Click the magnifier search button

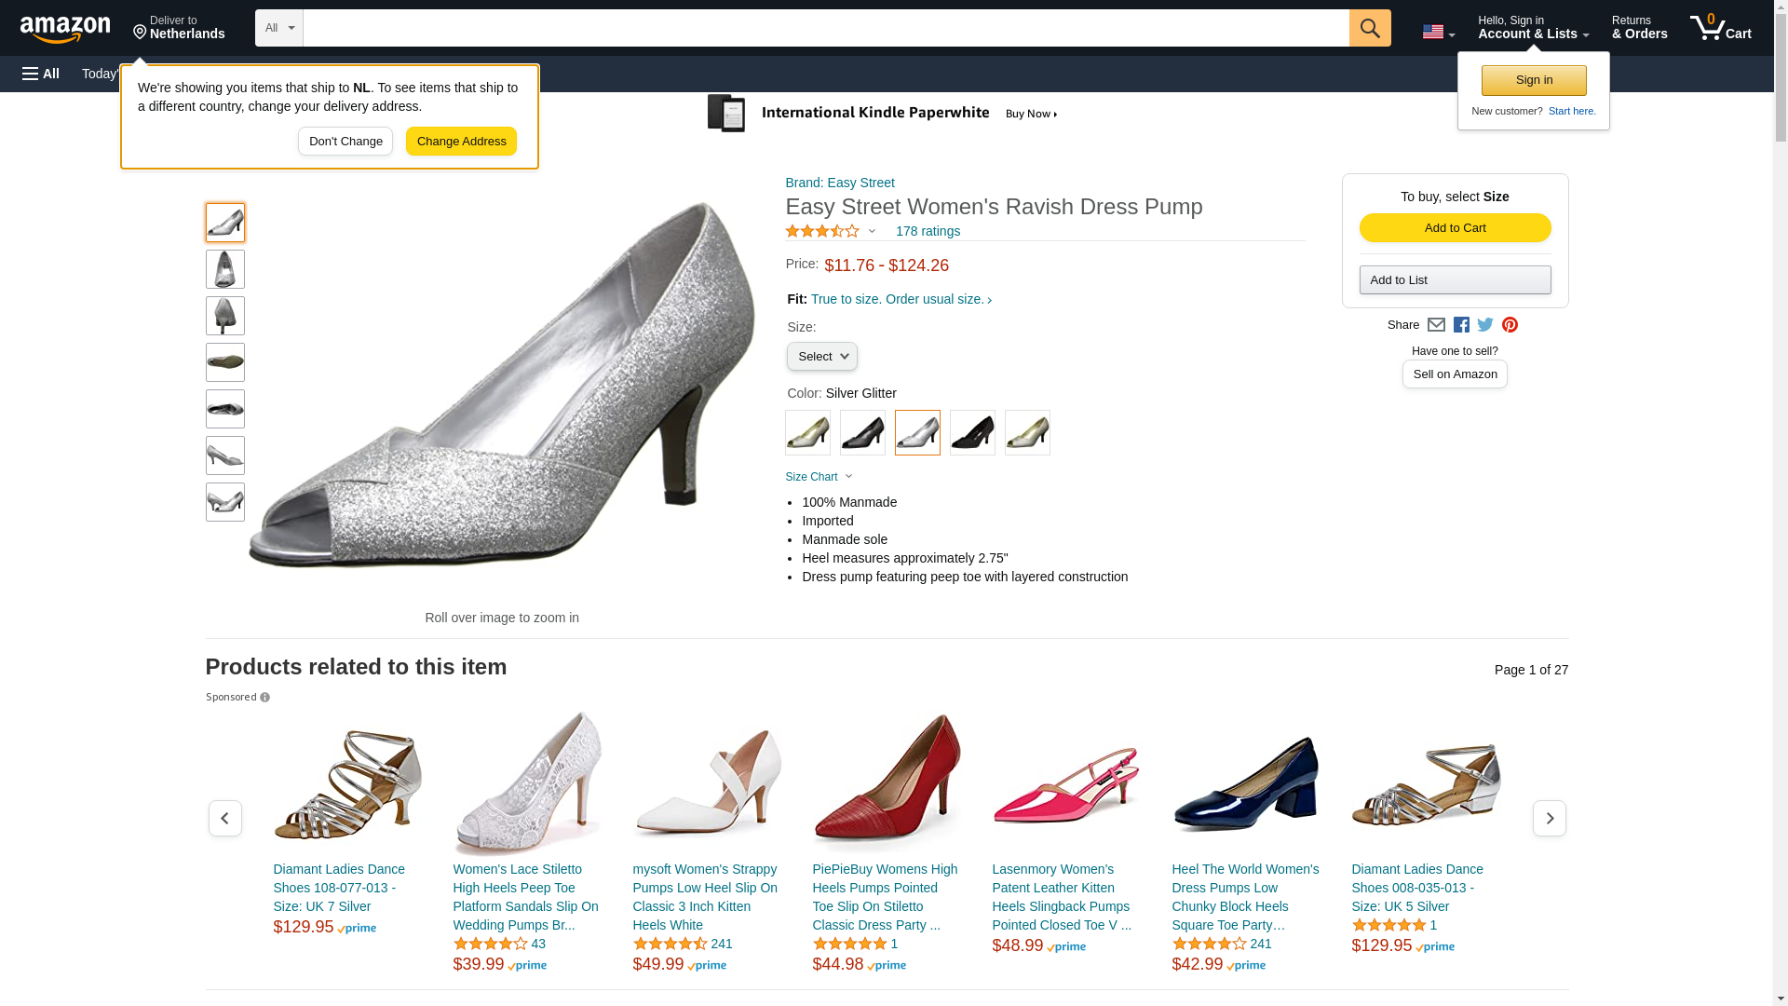pos(1369,28)
